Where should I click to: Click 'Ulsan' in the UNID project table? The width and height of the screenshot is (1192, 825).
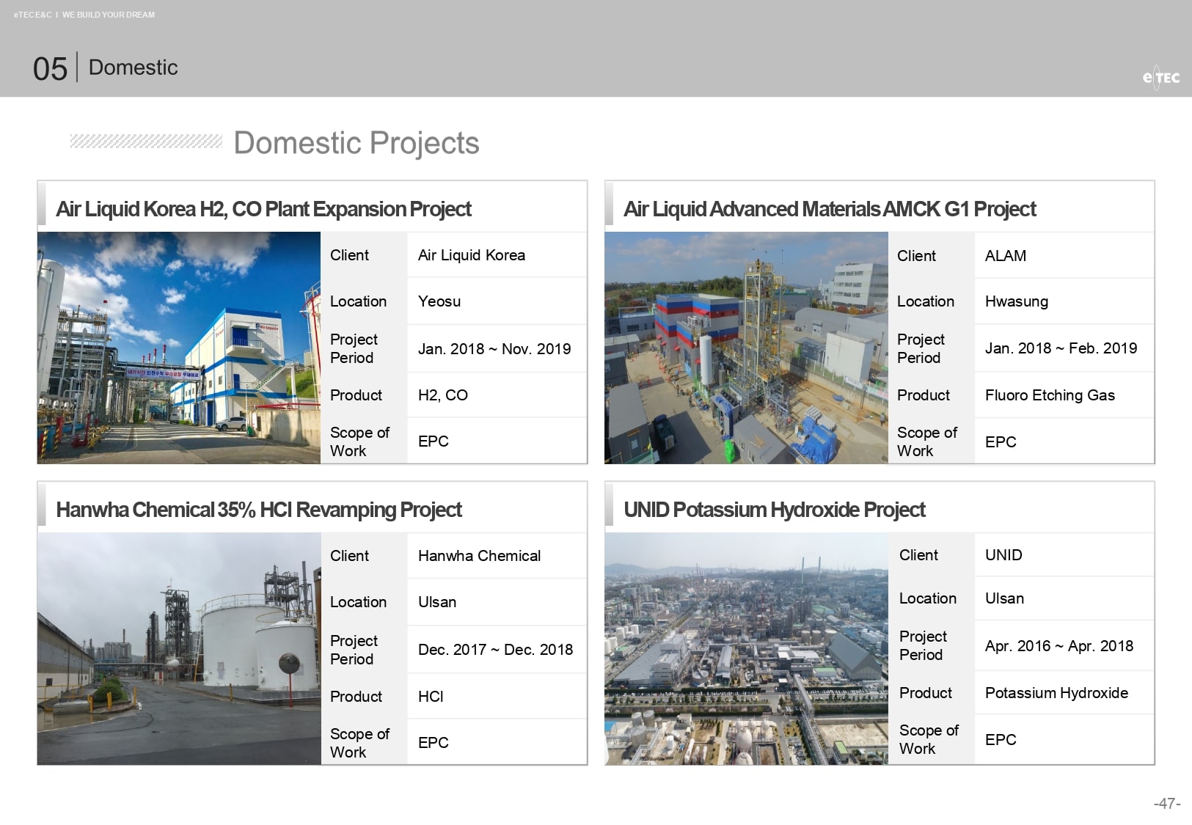pyautogui.click(x=1004, y=598)
